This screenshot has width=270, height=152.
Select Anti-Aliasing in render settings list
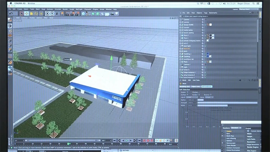(x=231, y=138)
